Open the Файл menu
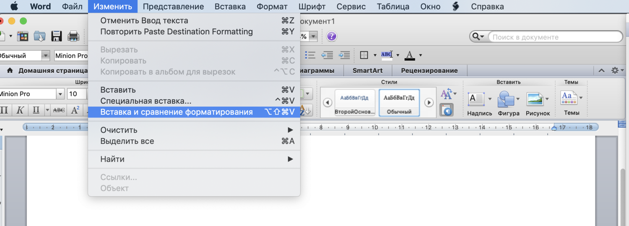This screenshot has width=629, height=226. [72, 6]
